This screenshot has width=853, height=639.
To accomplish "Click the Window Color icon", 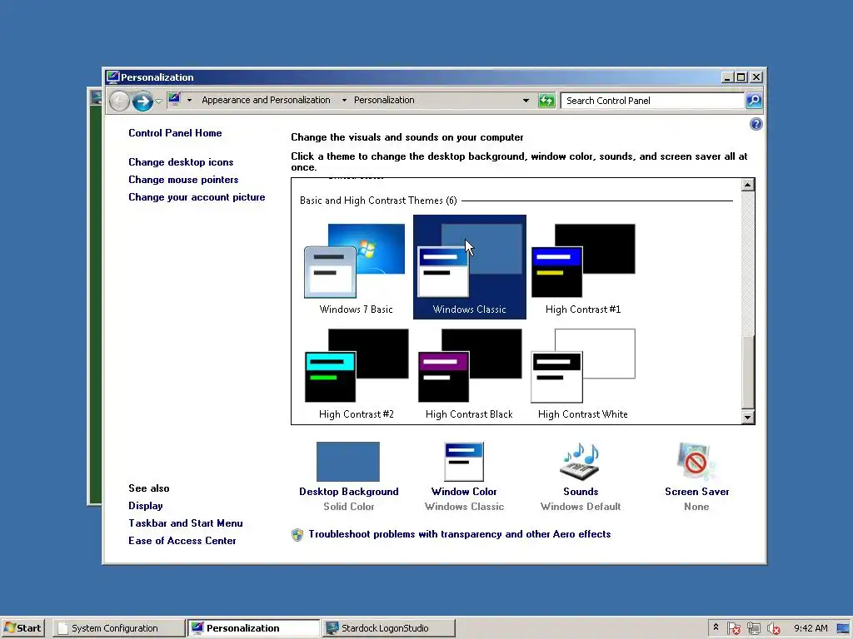I will pos(464,461).
